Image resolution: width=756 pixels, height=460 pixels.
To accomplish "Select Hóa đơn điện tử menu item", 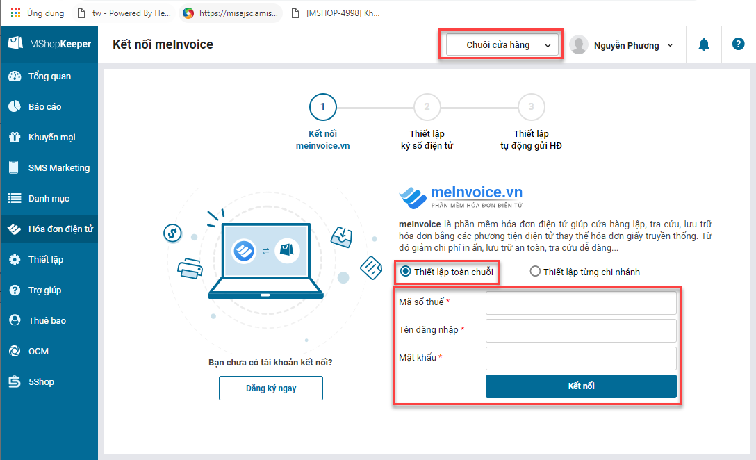I will (x=49, y=229).
